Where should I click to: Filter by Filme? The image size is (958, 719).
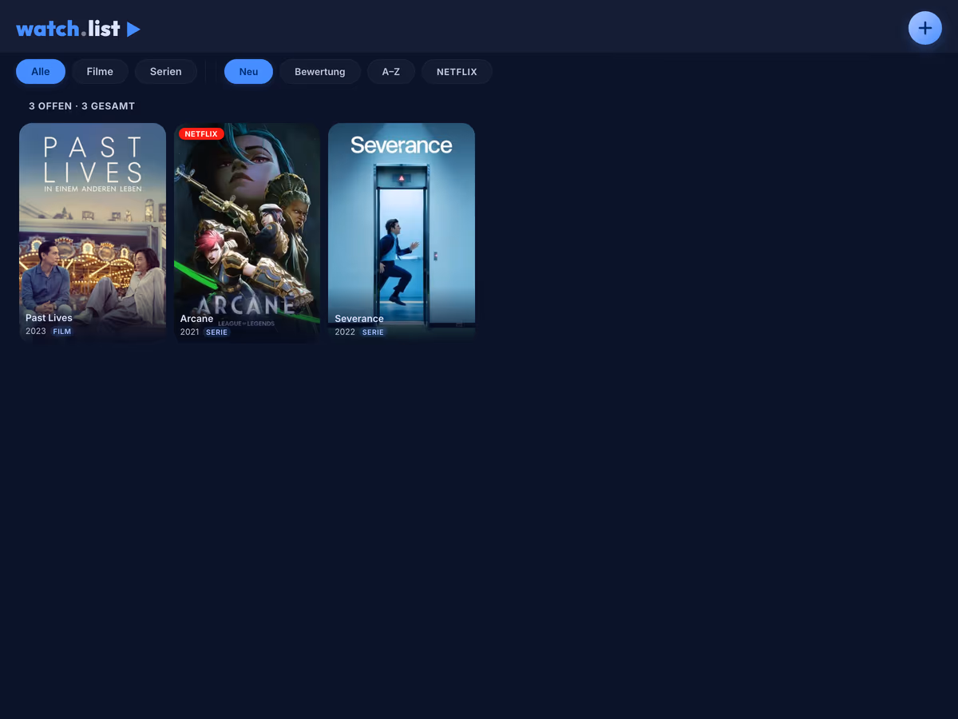[x=100, y=71]
